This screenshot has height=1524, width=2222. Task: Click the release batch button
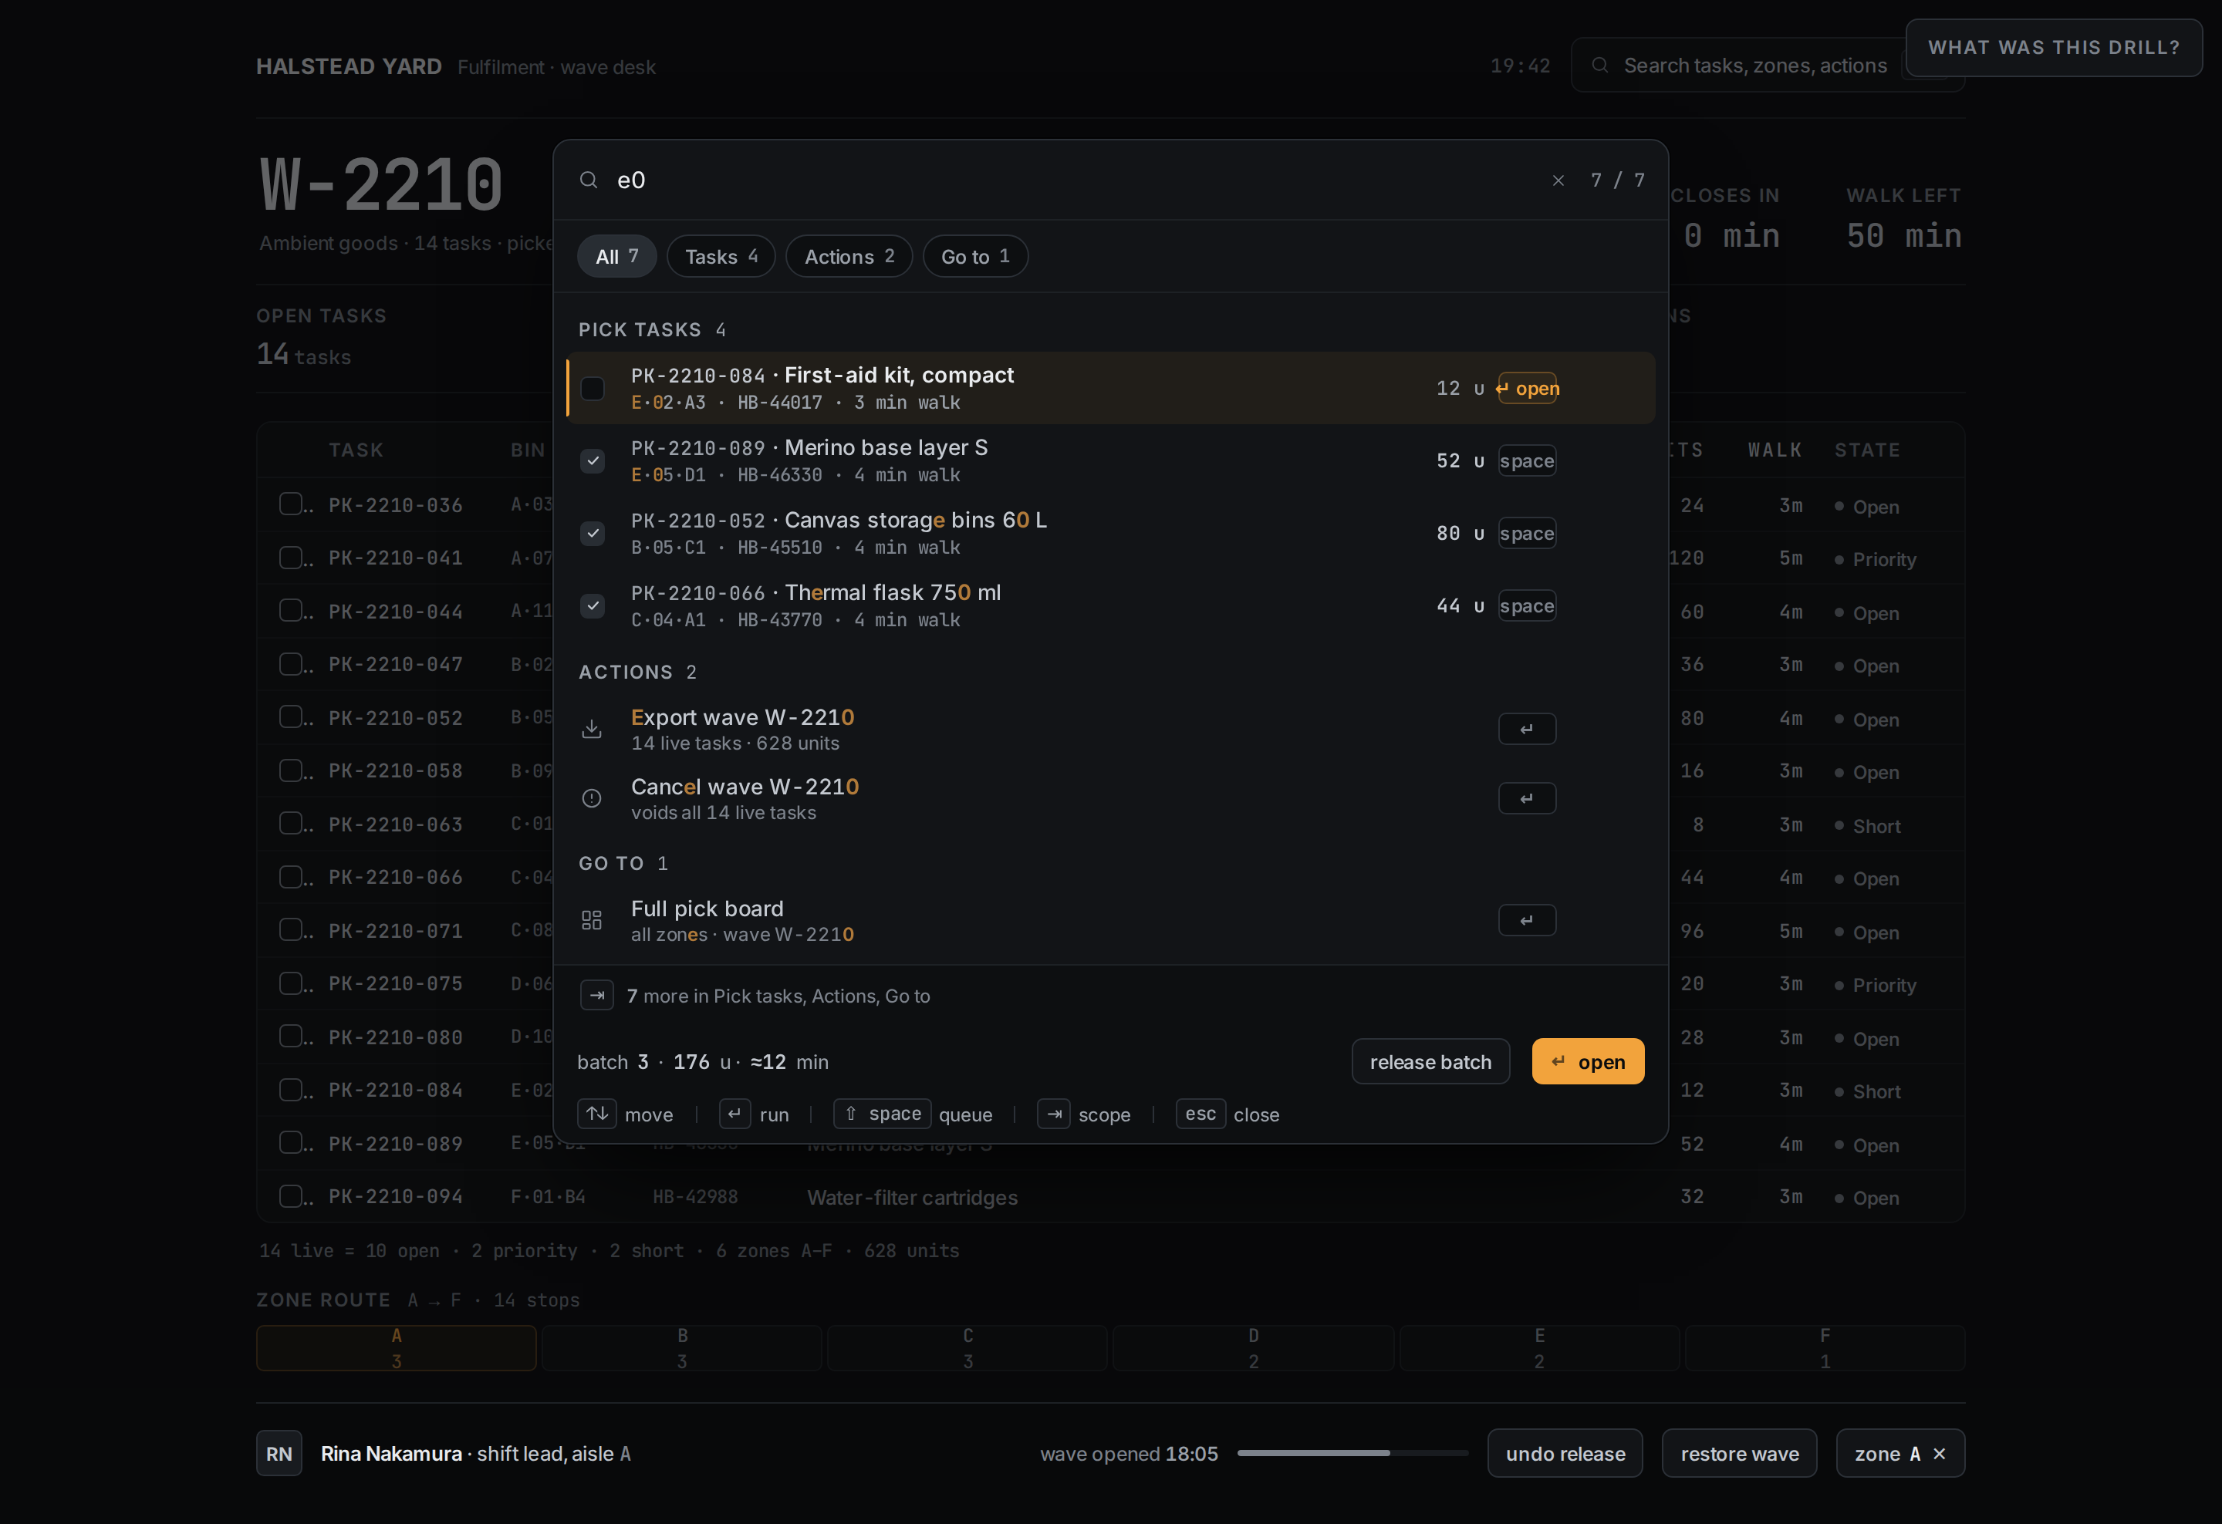pyautogui.click(x=1430, y=1061)
